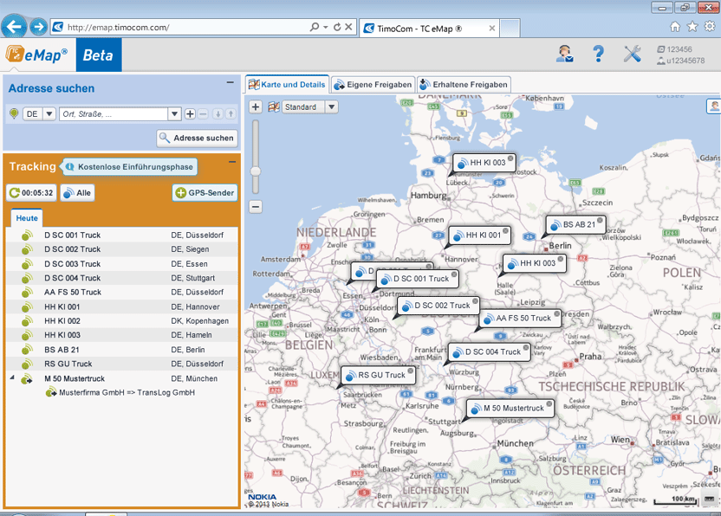Screen dimensions: 721x516
Task: Select the D SC 002 Truck map label
Action: click(438, 306)
